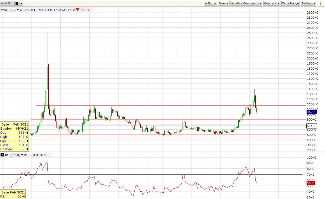Click the Open 633-4 tooltip value
The height and width of the screenshot is (199, 325).
pos(23,133)
